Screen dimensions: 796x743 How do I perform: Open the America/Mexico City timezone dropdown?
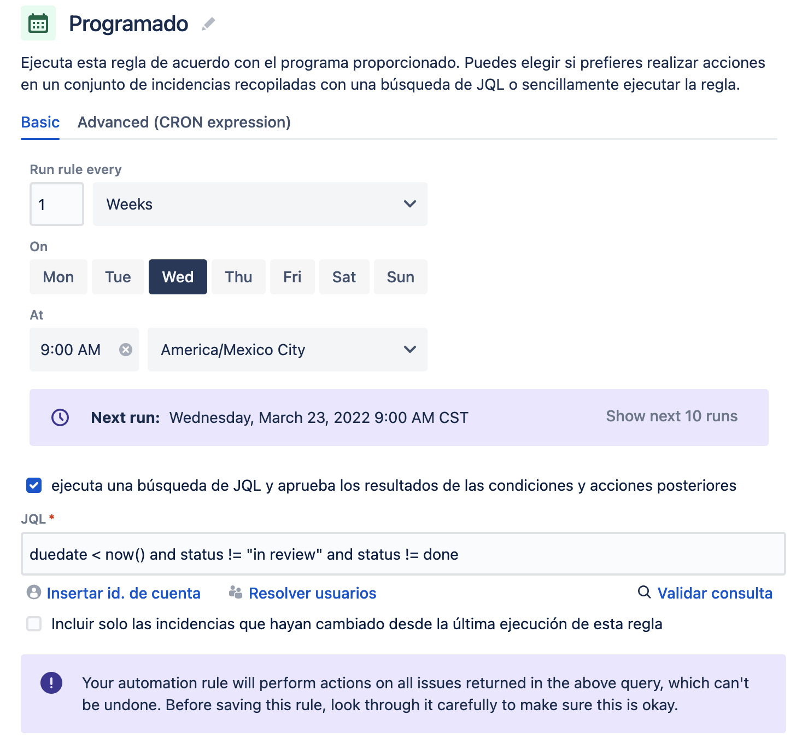pyautogui.click(x=288, y=350)
